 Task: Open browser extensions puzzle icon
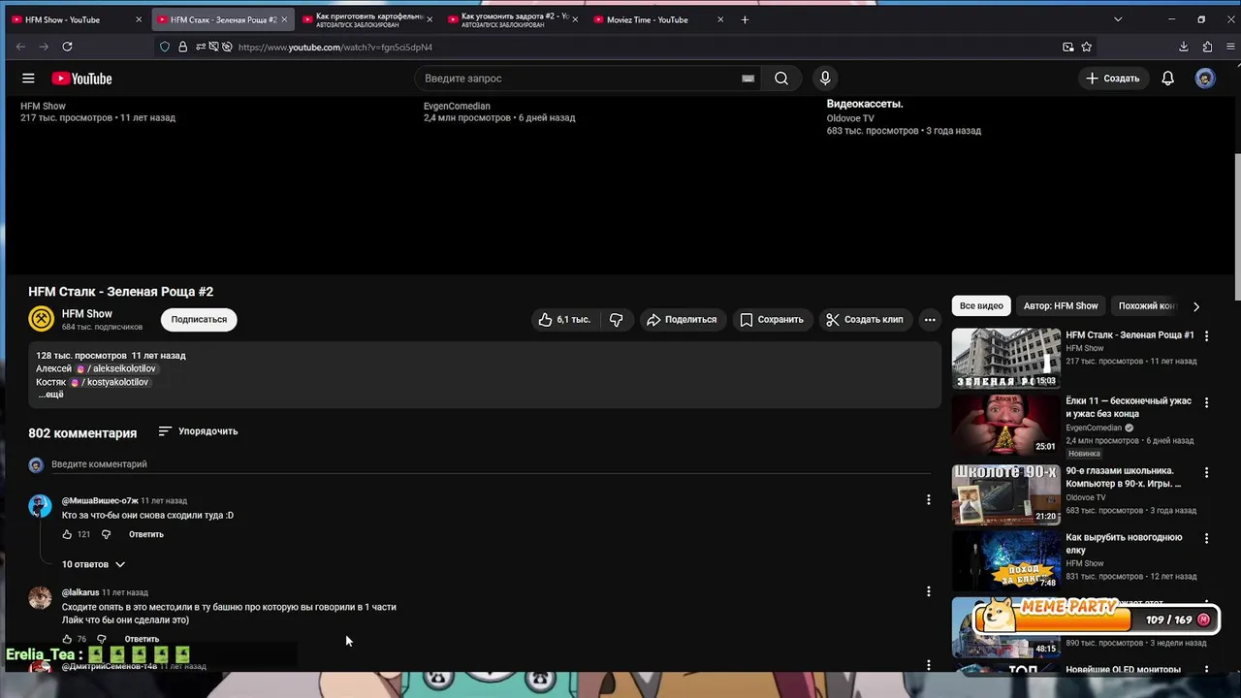[1207, 47]
